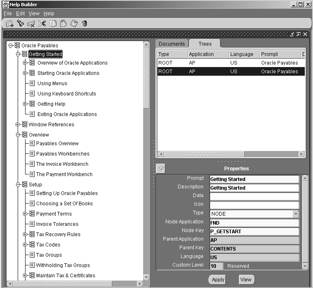Screen dimensions: 313x288
Task: Collapse the Setup branch
Action: (x=18, y=185)
